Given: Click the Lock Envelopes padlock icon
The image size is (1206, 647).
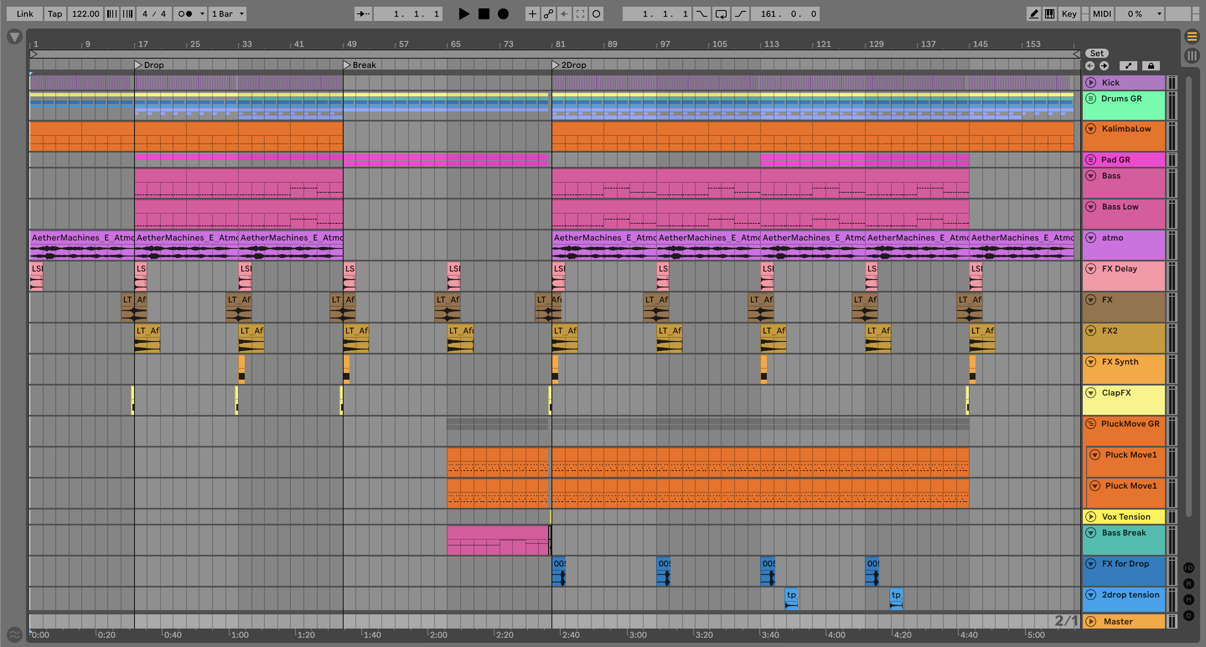Looking at the screenshot, I should tap(1151, 66).
